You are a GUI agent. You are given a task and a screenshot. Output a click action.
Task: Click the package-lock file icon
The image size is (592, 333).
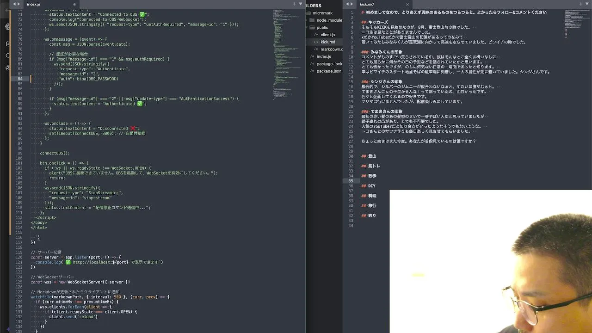click(x=312, y=64)
